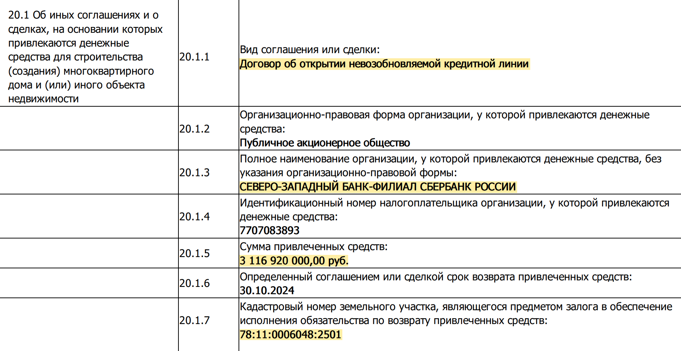Click 'Публичное акционерное общество' value
The height and width of the screenshot is (351, 681).
pos(325,143)
